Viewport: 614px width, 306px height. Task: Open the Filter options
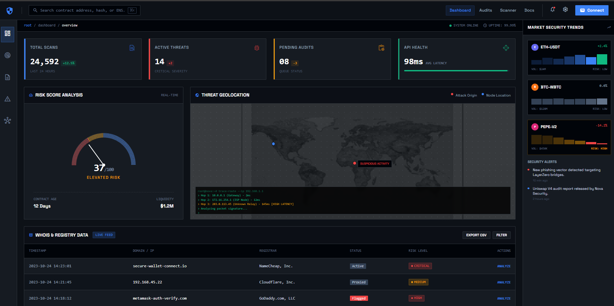[501, 235]
